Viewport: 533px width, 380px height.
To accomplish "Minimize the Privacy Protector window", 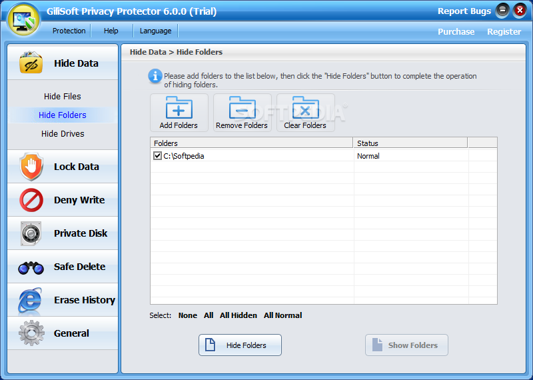I will [502, 11].
